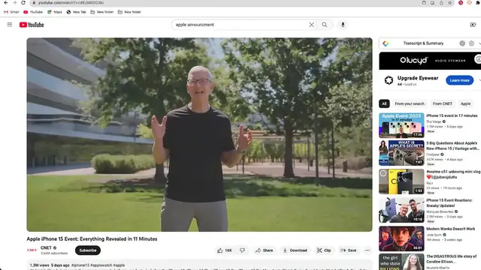This screenshot has height=270, width=481.
Task: Click browser back arrow
Action: [x=6, y=3]
